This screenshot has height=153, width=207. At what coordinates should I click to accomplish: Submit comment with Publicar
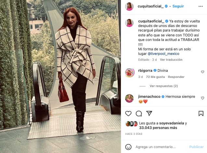pos(196,147)
